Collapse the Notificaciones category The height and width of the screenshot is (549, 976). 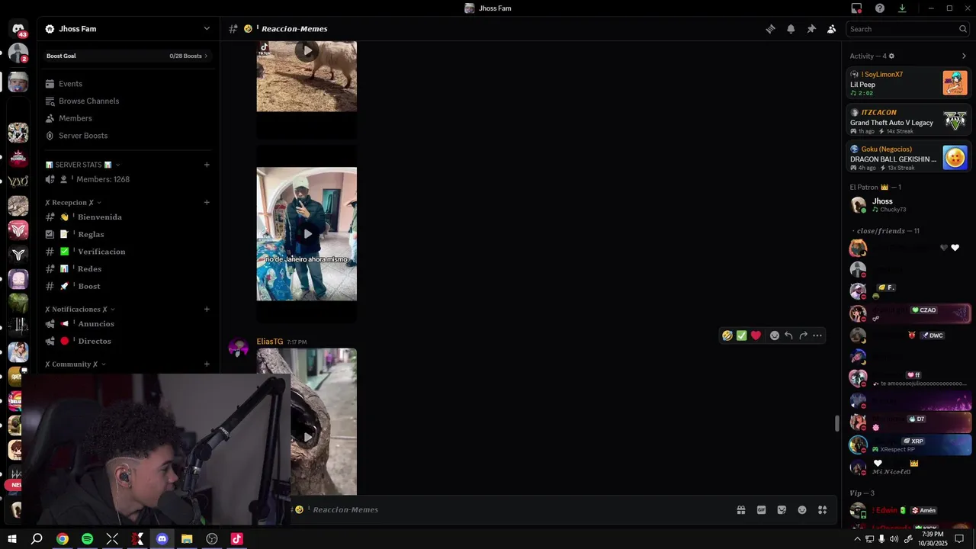80,310
